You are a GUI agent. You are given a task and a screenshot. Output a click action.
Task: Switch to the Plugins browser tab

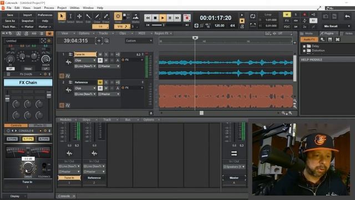(328, 33)
